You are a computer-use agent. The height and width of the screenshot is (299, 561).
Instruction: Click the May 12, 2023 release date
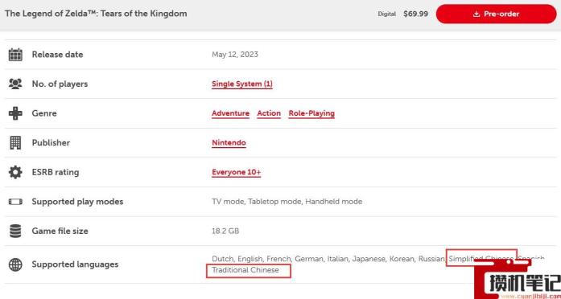235,55
